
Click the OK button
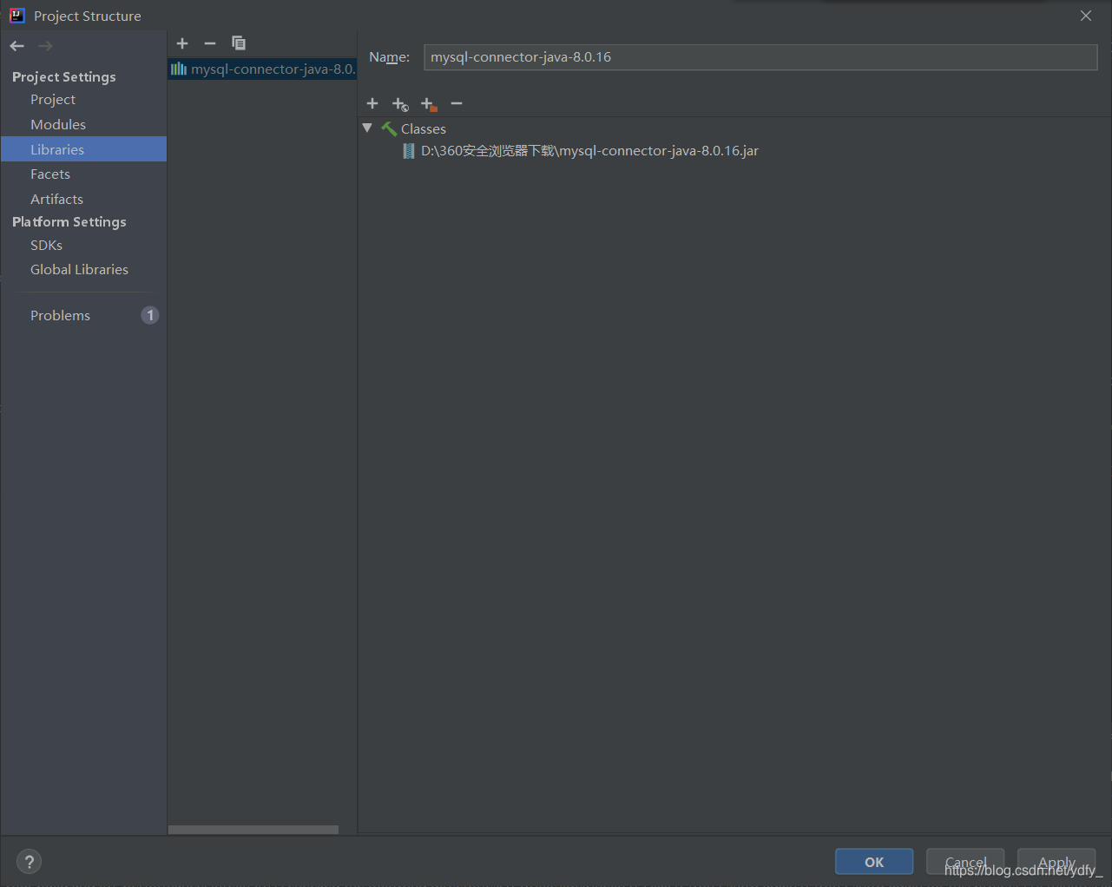point(874,862)
